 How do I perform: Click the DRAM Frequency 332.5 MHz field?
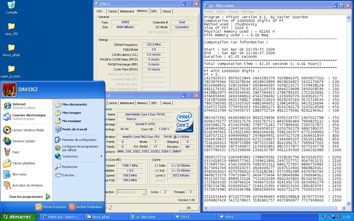coord(154,44)
